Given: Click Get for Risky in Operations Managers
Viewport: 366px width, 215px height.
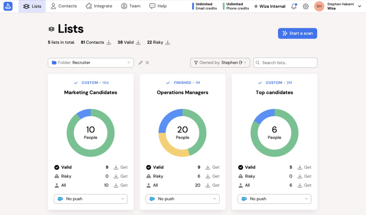Looking at the screenshot, I should [x=216, y=176].
